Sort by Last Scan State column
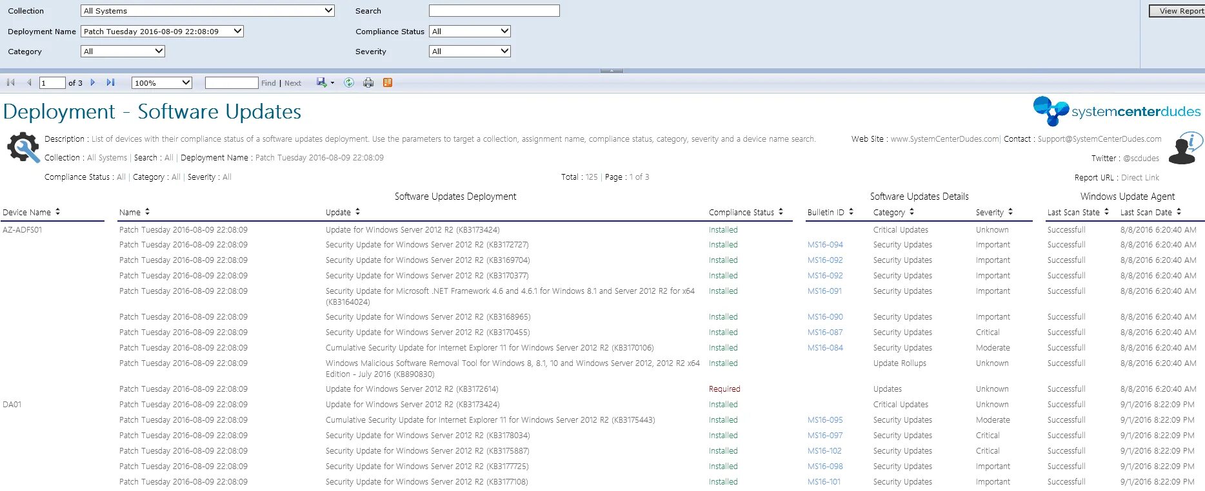1205x491 pixels. [x=1106, y=211]
